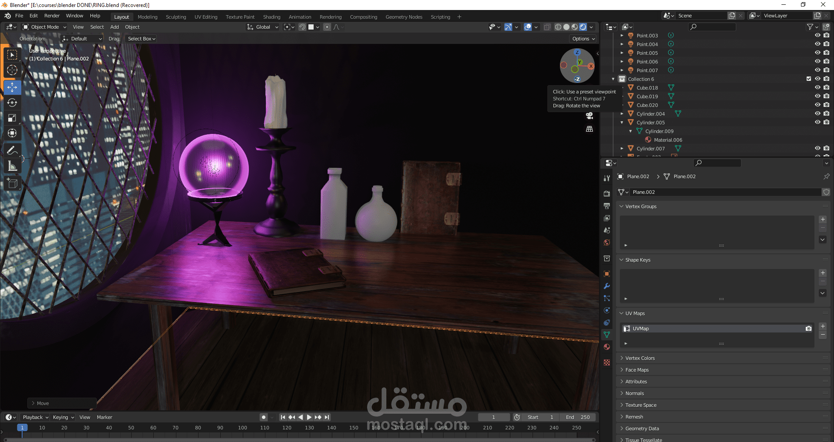The image size is (834, 442).
Task: Switch viewport to solid shading
Action: [566, 27]
